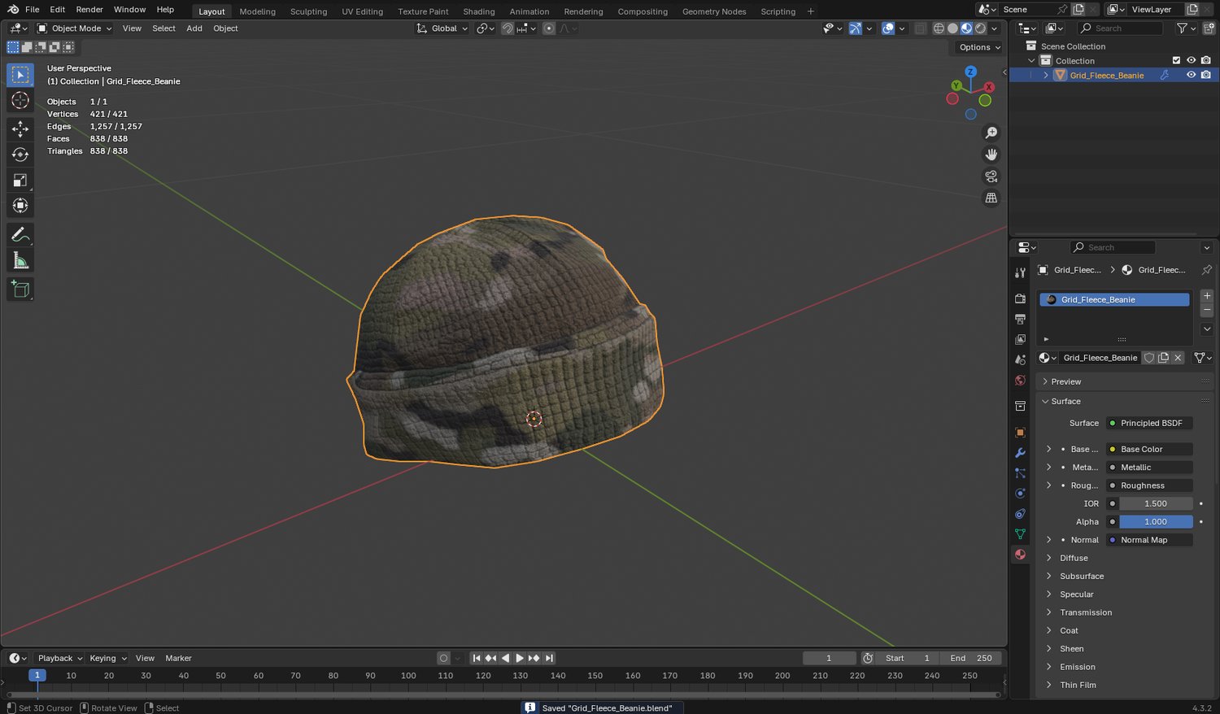Image resolution: width=1220 pixels, height=714 pixels.
Task: Hide Grid_Fleece_Beanie in viewport via eye icon
Action: [x=1191, y=75]
